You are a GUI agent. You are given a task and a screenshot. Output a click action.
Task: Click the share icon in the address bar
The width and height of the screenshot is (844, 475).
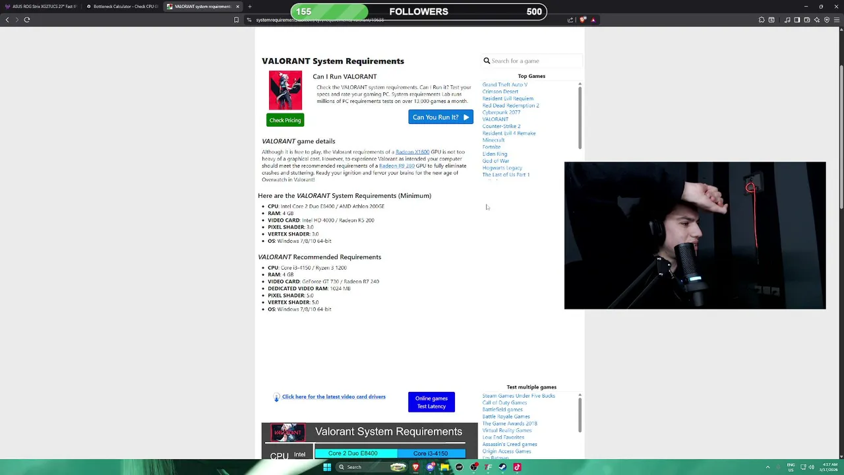pos(570,20)
